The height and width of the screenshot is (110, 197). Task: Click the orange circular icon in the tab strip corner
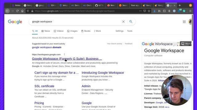[x=191, y=5]
